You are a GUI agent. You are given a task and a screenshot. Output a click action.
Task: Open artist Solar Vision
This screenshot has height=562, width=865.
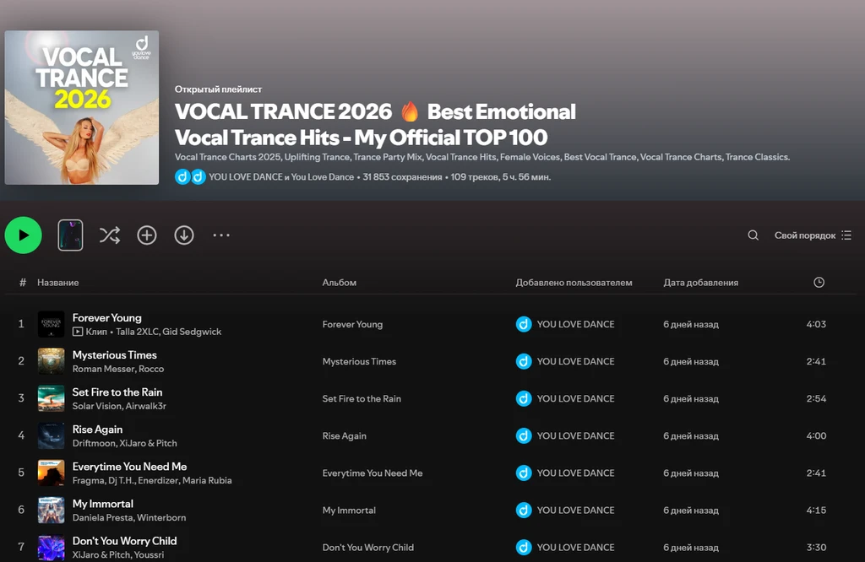[x=97, y=406]
